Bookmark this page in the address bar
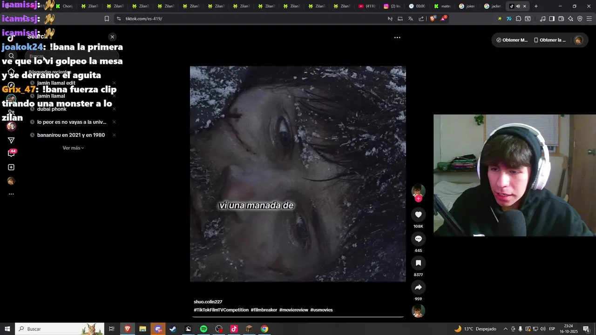 click(107, 19)
